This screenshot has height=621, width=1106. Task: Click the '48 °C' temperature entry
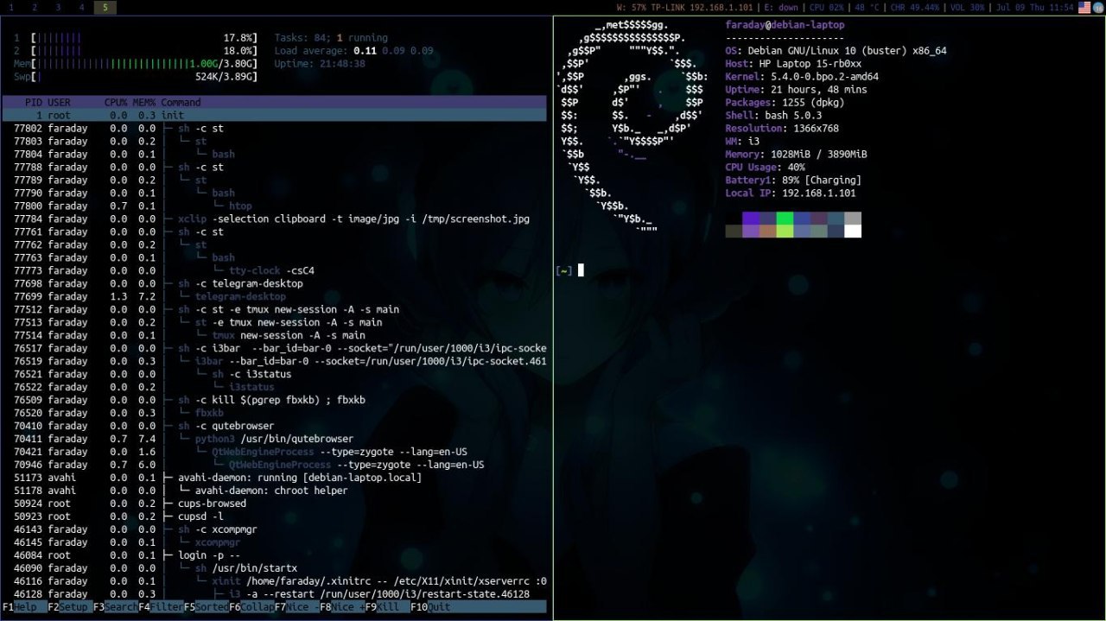[x=867, y=7]
